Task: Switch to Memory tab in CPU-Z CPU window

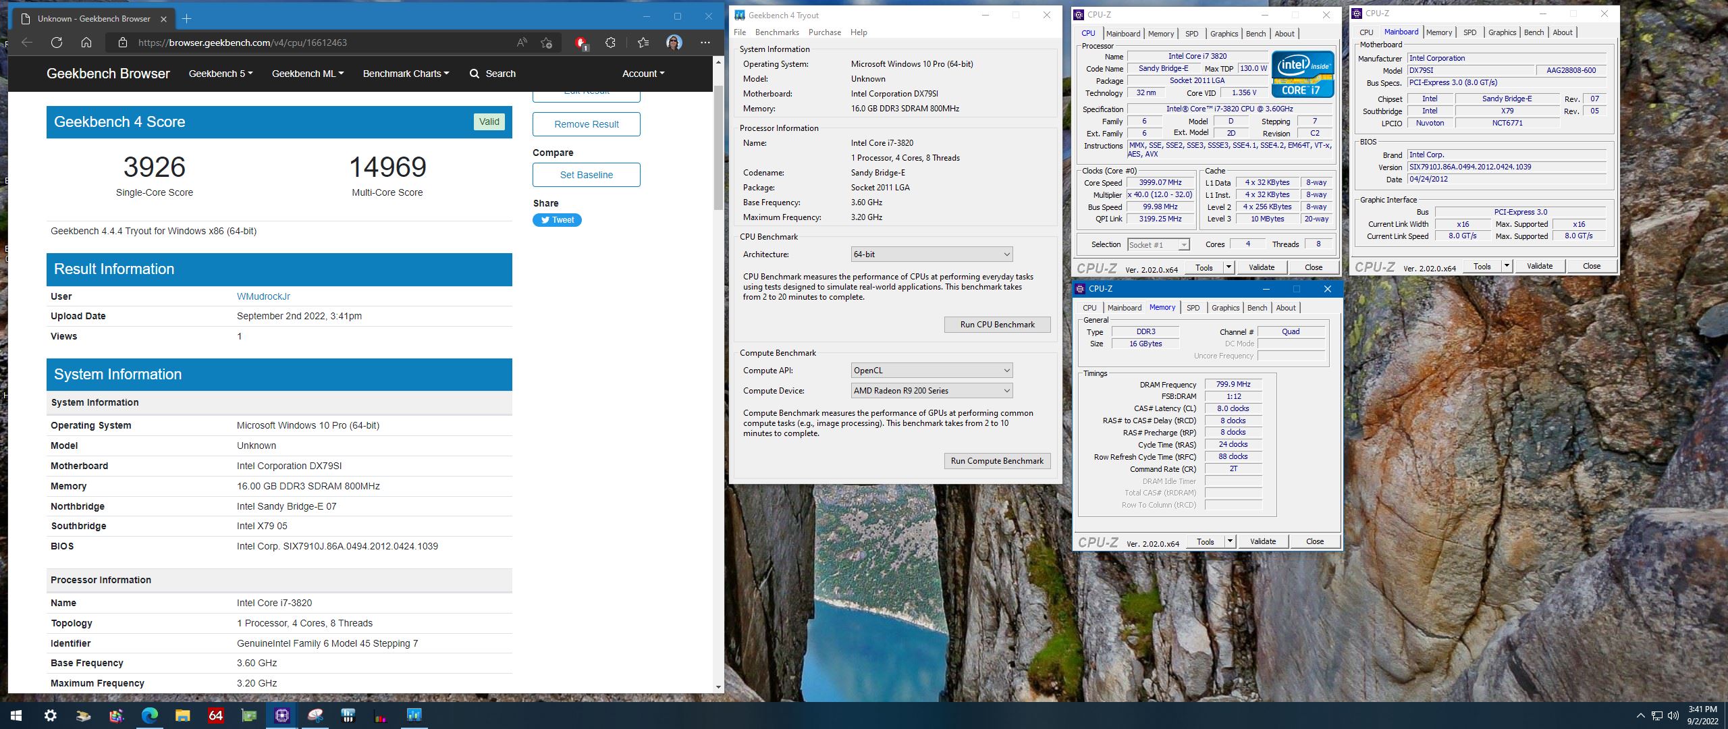Action: 1160,34
